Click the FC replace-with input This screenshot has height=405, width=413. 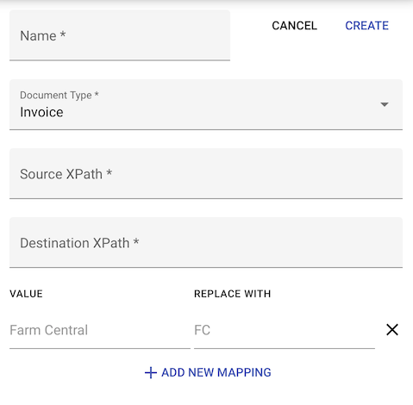[x=285, y=330]
